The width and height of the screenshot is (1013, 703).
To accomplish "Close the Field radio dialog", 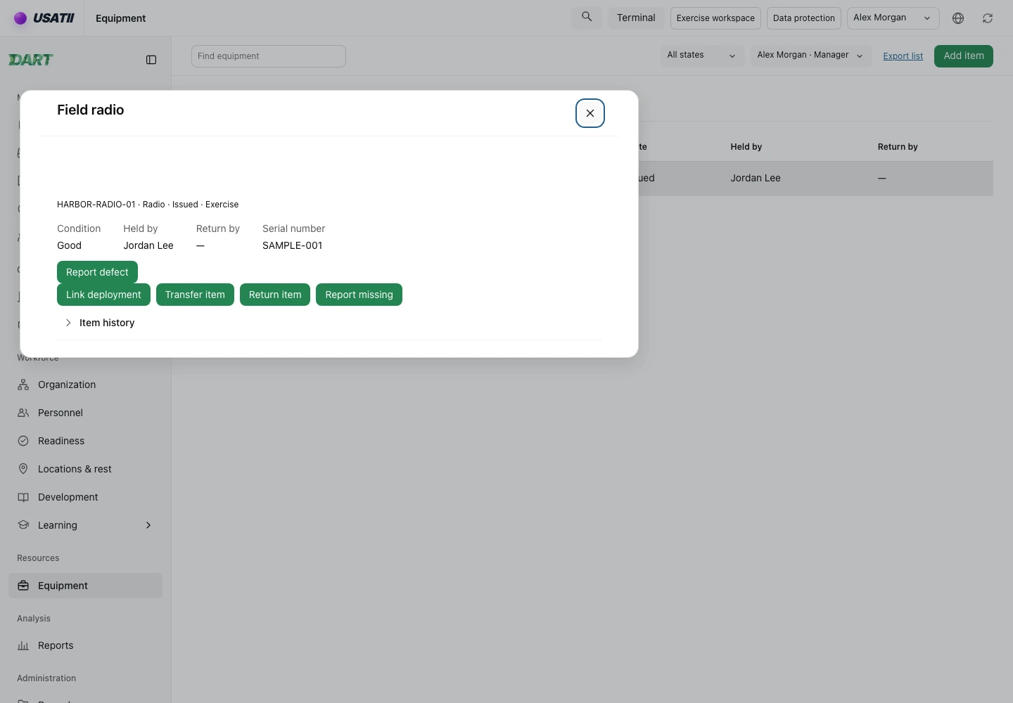I will point(590,113).
